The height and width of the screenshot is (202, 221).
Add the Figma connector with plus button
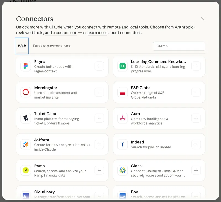coord(99,66)
